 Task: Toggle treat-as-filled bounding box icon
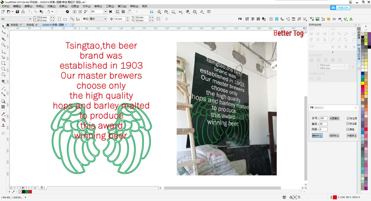(x=158, y=19)
